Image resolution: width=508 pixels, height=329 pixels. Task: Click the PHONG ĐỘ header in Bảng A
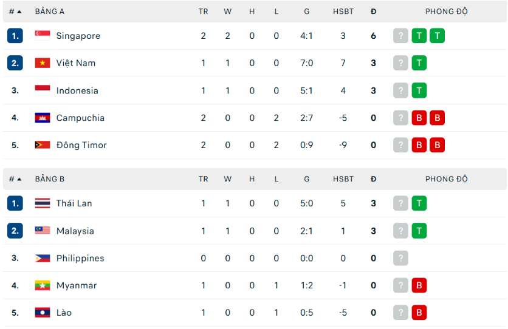(447, 12)
